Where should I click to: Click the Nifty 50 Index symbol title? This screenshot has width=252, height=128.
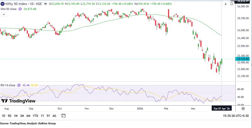(x=19, y=4)
